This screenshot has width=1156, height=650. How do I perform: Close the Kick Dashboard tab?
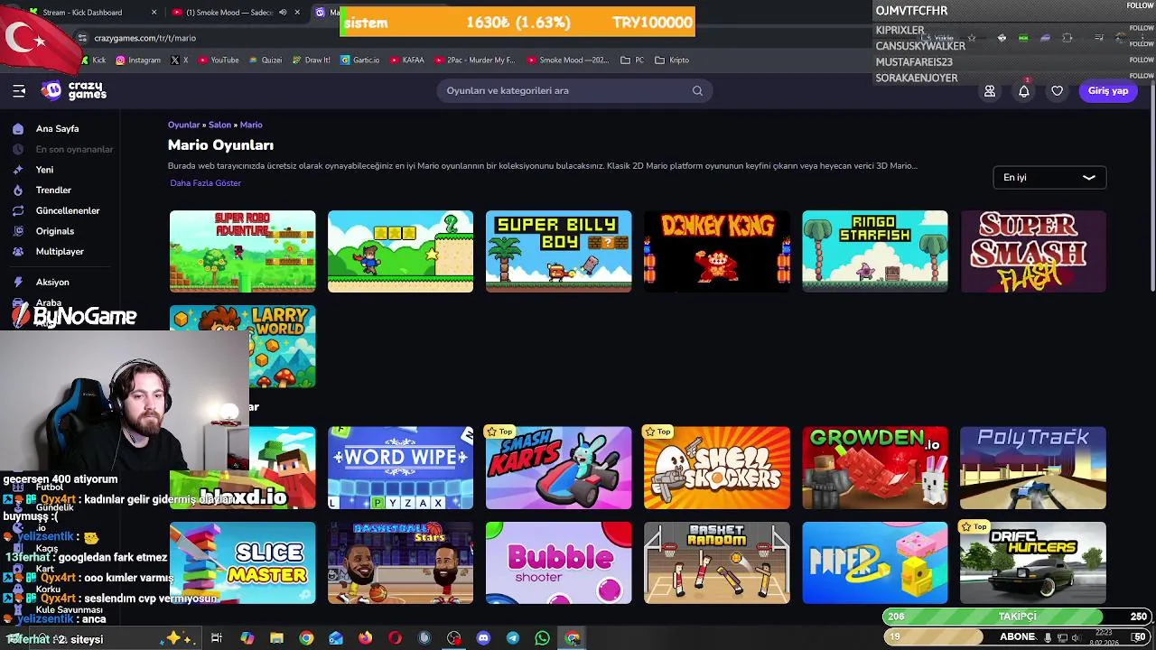(154, 13)
